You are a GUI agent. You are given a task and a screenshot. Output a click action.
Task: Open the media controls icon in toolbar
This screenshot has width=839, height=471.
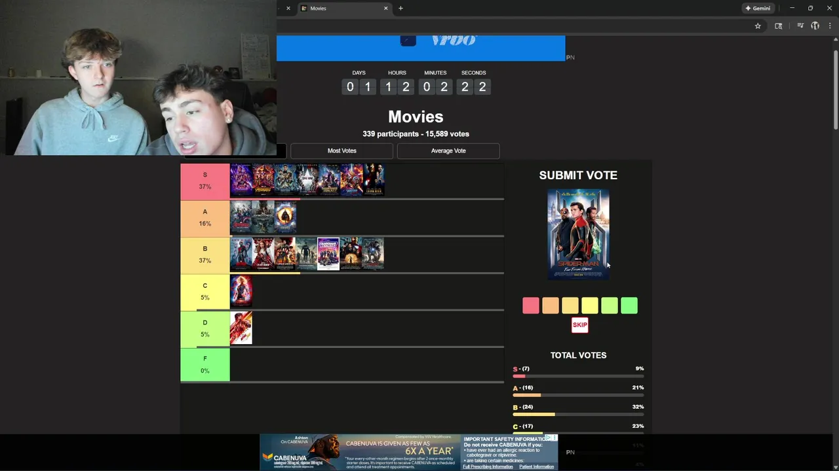point(800,26)
